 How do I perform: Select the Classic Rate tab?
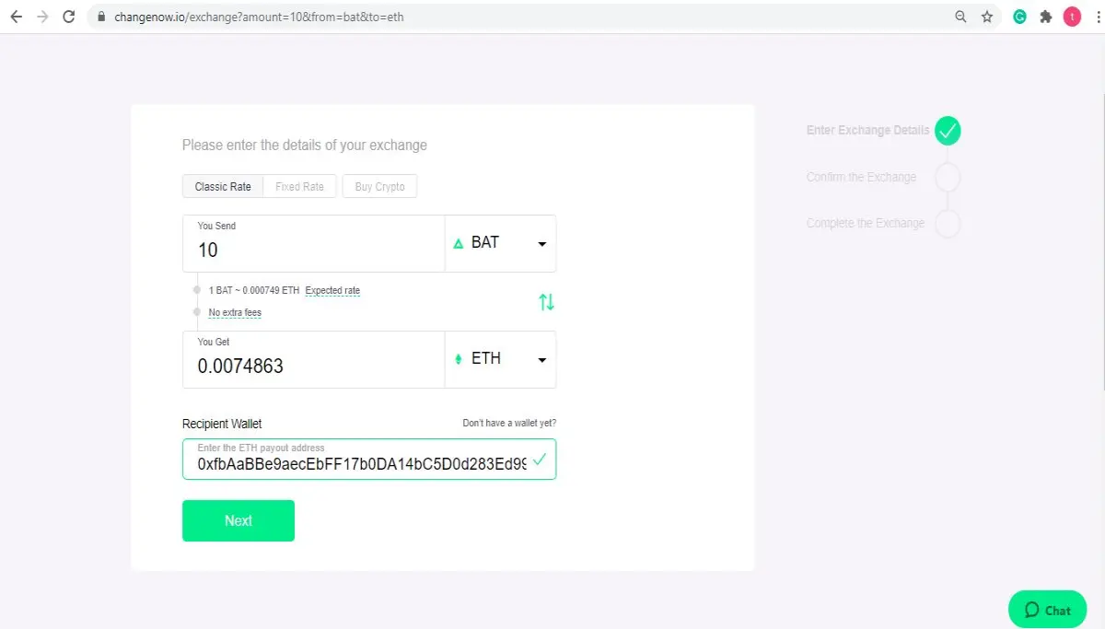coord(223,186)
